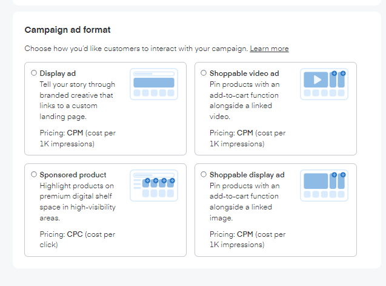The height and width of the screenshot is (286, 386).
Task: Click the Sponsored product CPC pricing text
Action: point(77,239)
